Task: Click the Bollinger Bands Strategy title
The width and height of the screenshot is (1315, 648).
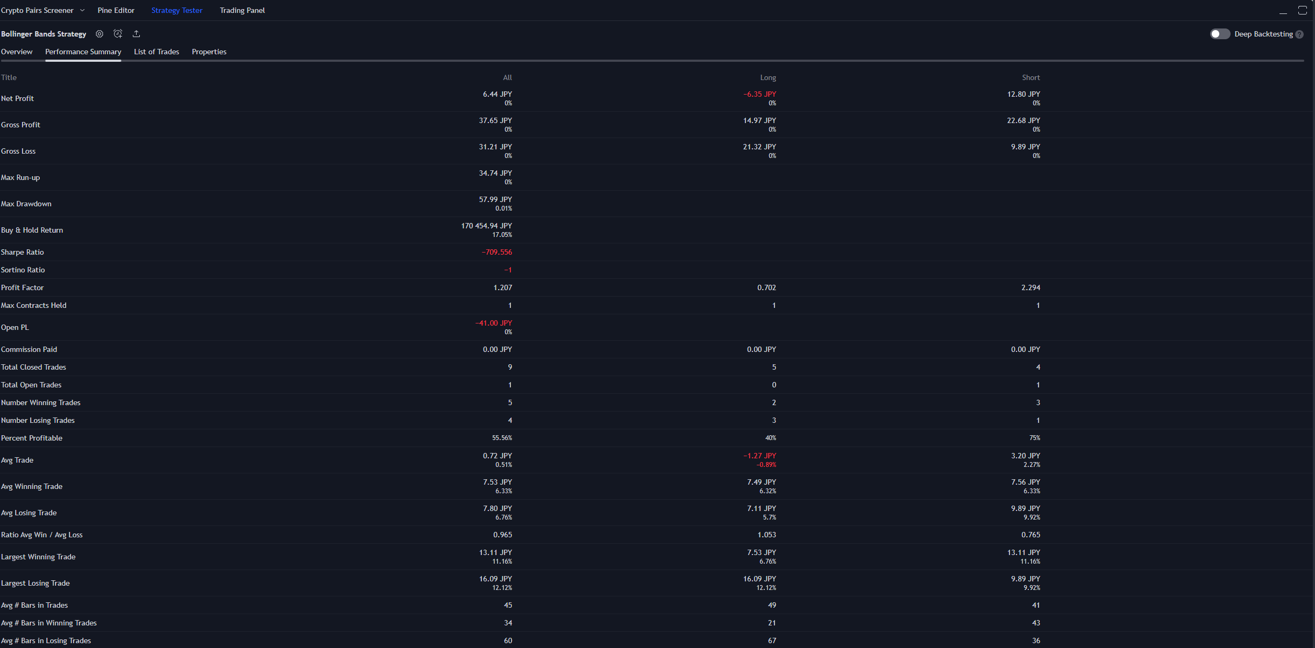Action: click(44, 34)
